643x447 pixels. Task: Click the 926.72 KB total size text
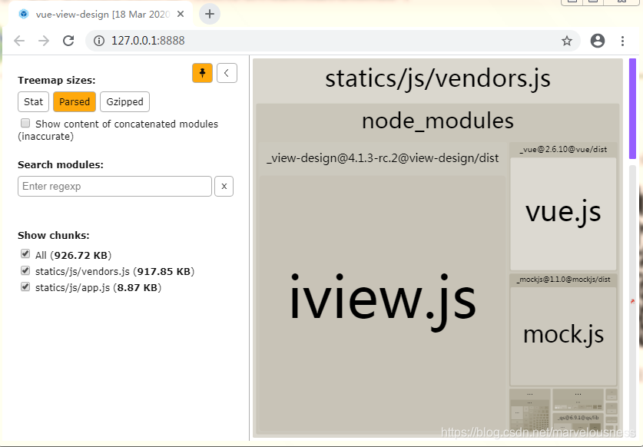point(81,256)
